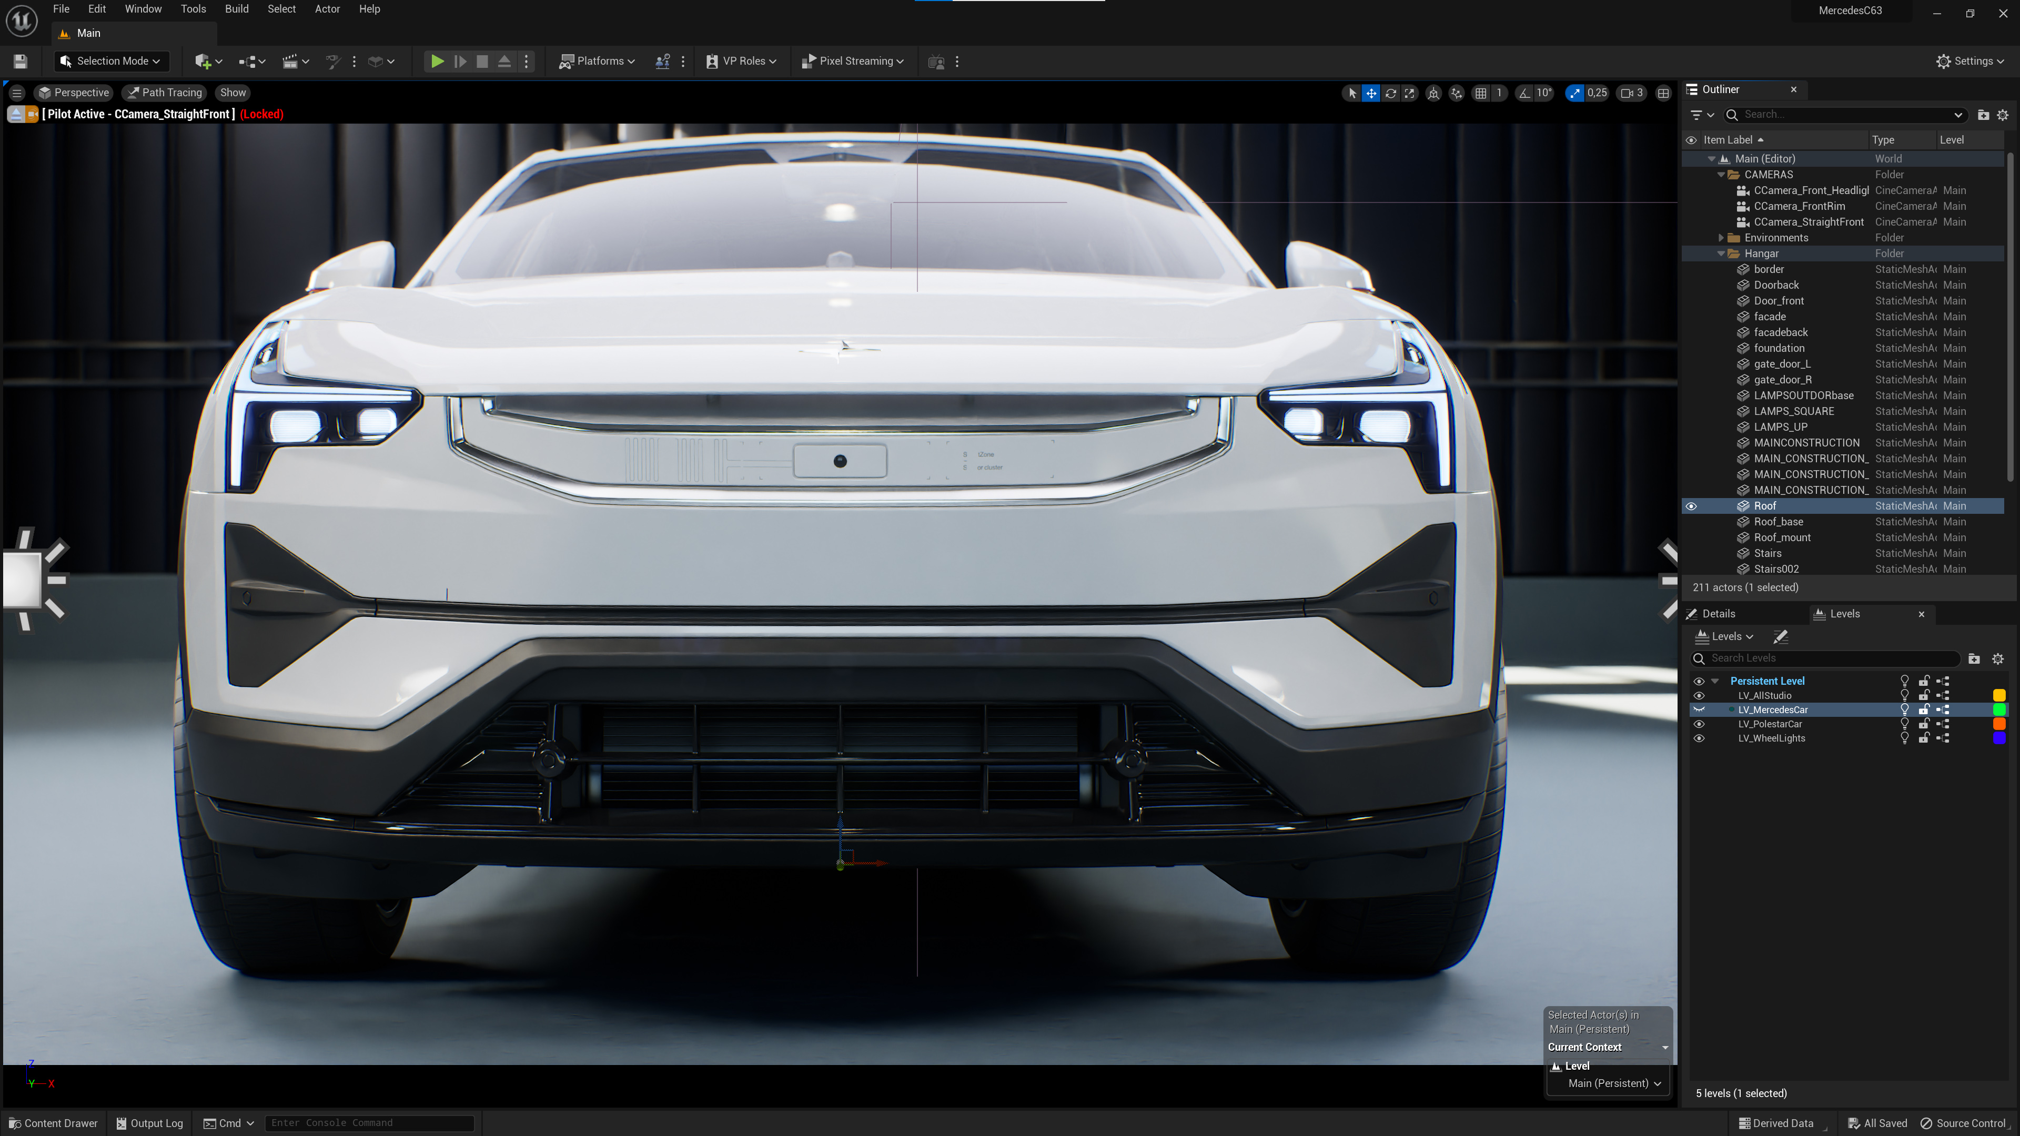The width and height of the screenshot is (2020, 1136).
Task: Open the Output Log panel
Action: pyautogui.click(x=149, y=1123)
